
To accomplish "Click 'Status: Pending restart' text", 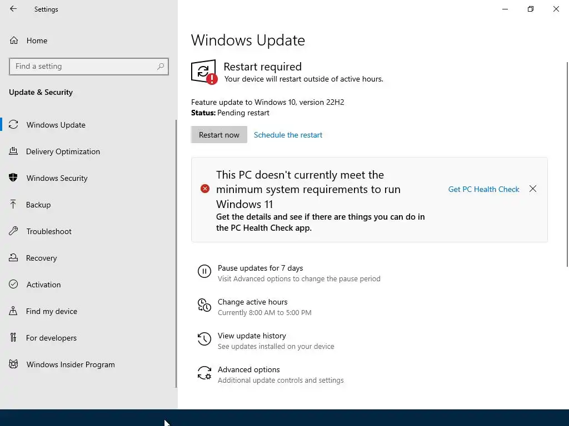I will pos(230,113).
